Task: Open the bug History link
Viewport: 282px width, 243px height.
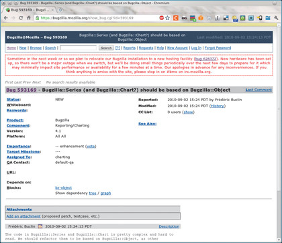Action: (x=218, y=106)
